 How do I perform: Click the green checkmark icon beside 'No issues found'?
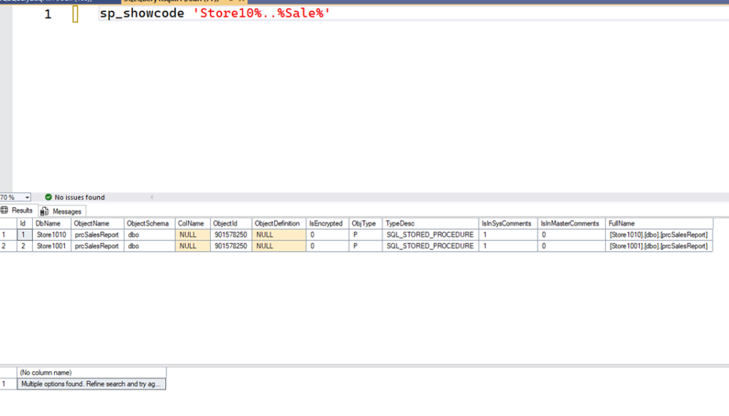[49, 197]
